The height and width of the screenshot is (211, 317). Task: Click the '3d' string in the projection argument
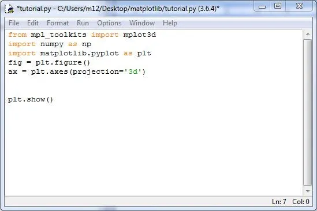pos(133,71)
